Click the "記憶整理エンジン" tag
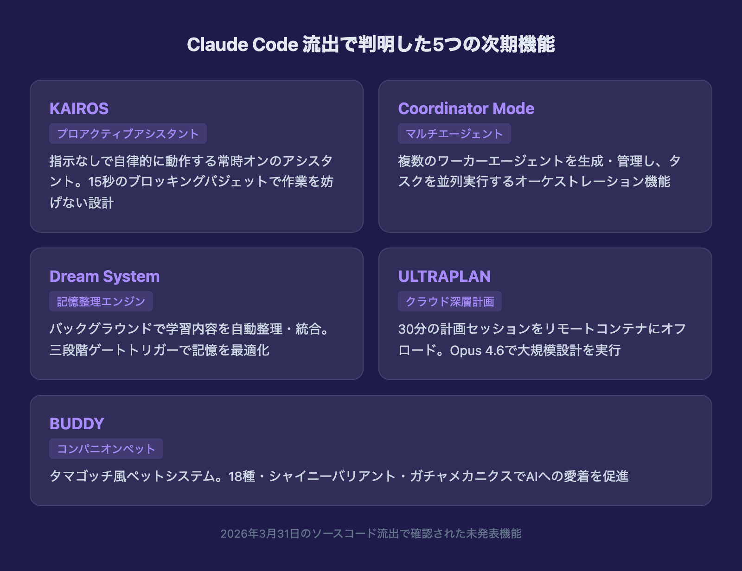This screenshot has height=571, width=742. click(x=101, y=301)
